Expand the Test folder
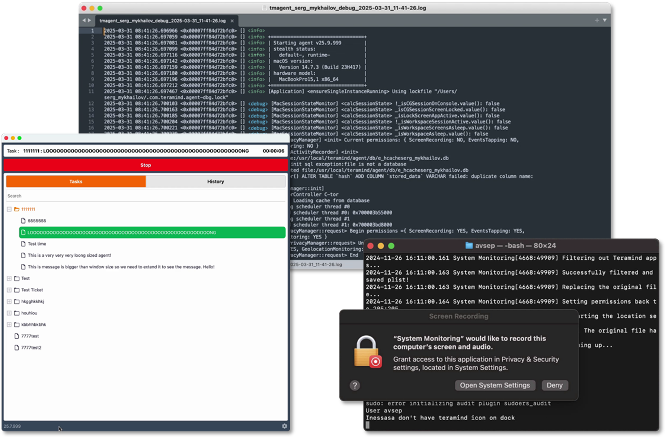The image size is (665, 437). (9, 279)
